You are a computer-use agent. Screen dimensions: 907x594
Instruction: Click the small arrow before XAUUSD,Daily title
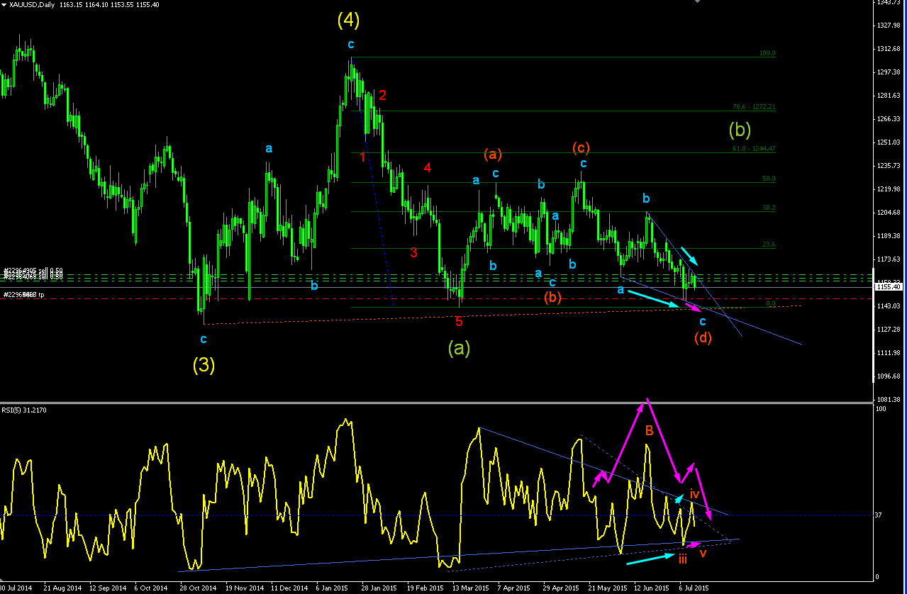(x=4, y=5)
